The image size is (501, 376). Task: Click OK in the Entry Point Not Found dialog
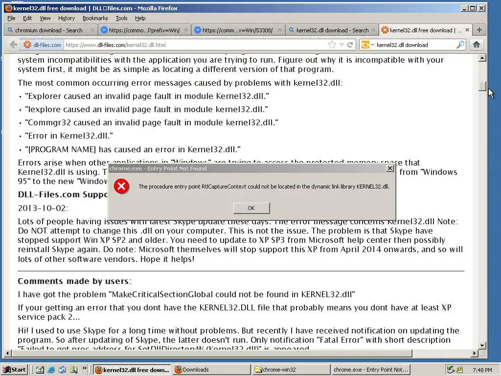[251, 208]
